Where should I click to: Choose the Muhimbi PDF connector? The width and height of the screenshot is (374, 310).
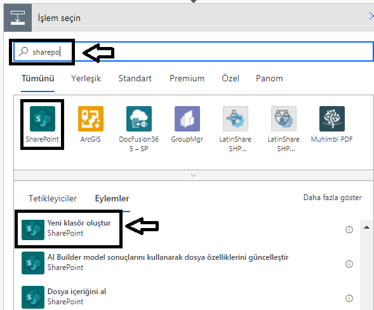(332, 119)
